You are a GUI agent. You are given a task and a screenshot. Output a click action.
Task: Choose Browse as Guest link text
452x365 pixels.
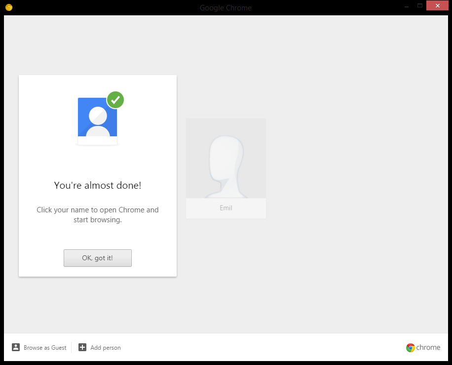[x=45, y=348]
